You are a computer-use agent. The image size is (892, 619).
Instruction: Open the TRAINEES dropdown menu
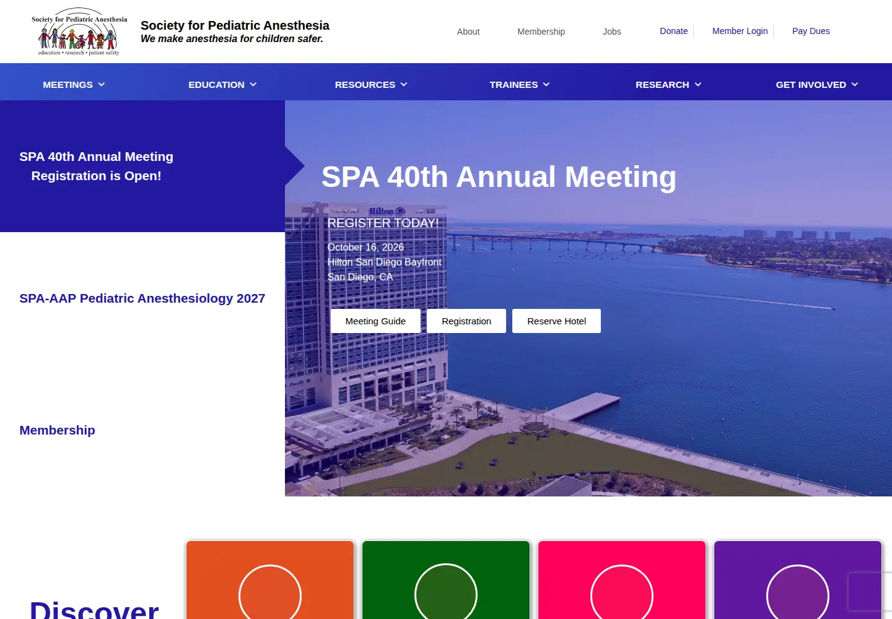[x=520, y=85]
